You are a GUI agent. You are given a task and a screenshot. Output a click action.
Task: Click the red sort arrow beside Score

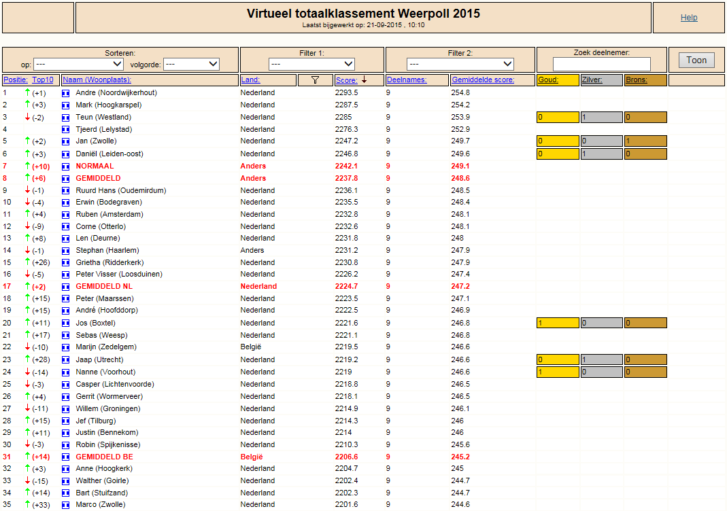[x=364, y=80]
